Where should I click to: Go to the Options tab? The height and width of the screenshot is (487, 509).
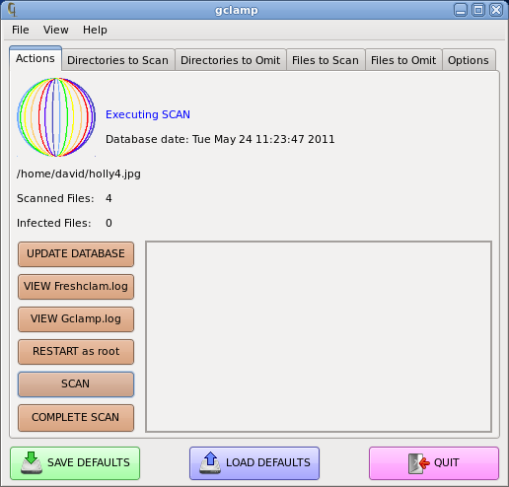tap(469, 60)
